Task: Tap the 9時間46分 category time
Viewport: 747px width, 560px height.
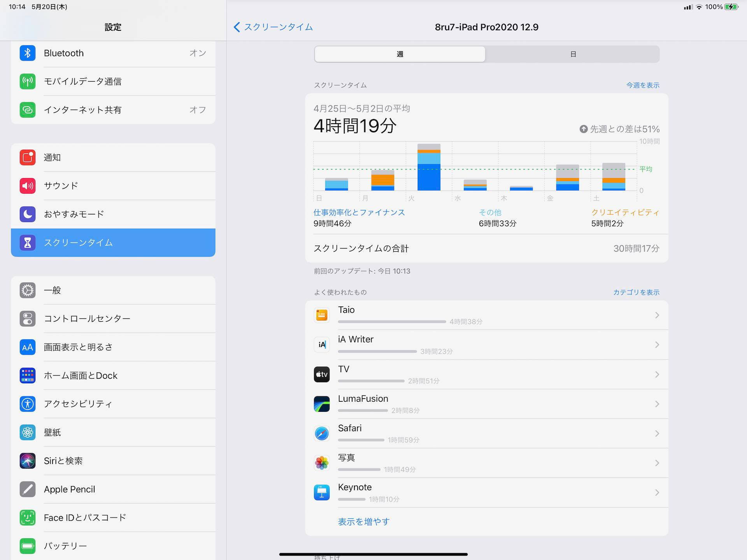Action: 332,223
